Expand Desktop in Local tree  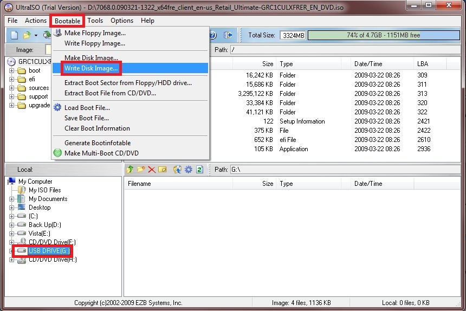(x=11, y=208)
